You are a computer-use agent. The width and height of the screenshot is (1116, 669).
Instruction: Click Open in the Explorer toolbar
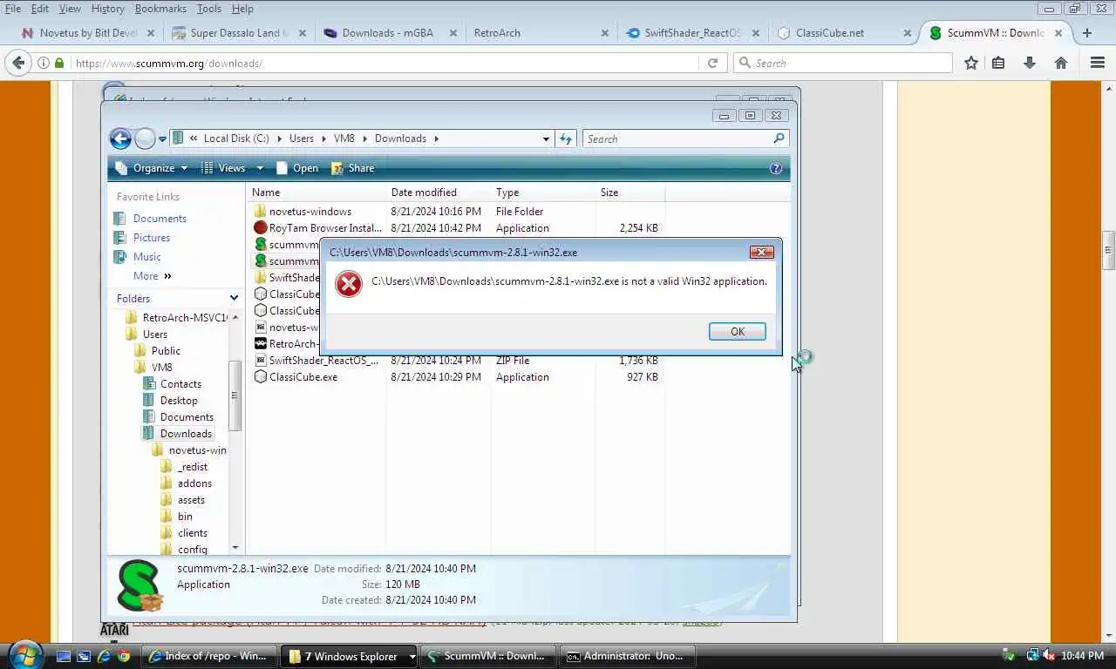pos(296,168)
